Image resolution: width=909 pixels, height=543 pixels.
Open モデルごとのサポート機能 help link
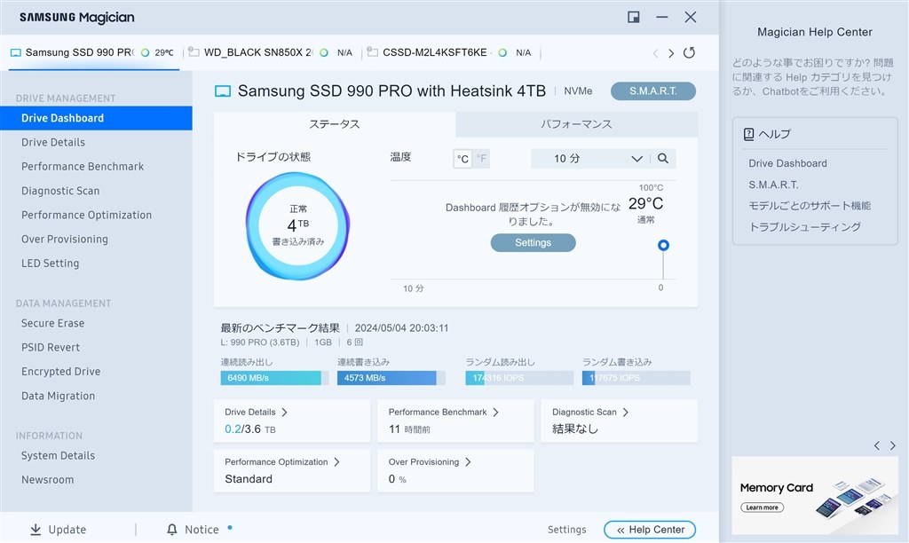810,206
